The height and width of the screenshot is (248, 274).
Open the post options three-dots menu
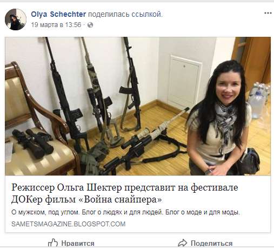tap(268, 13)
